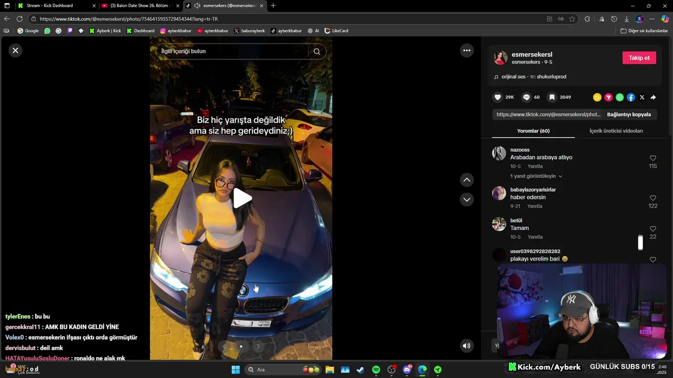The image size is (673, 378).
Task: Share the post to Facebook
Action: pos(631,97)
